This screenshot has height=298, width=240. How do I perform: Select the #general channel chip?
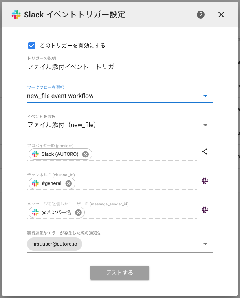[x=52, y=183]
